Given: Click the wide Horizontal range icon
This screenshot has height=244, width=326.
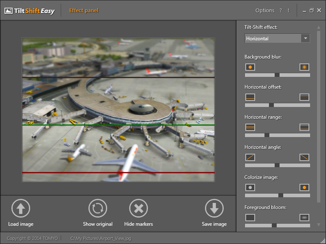Looking at the screenshot, I should click(304, 127).
